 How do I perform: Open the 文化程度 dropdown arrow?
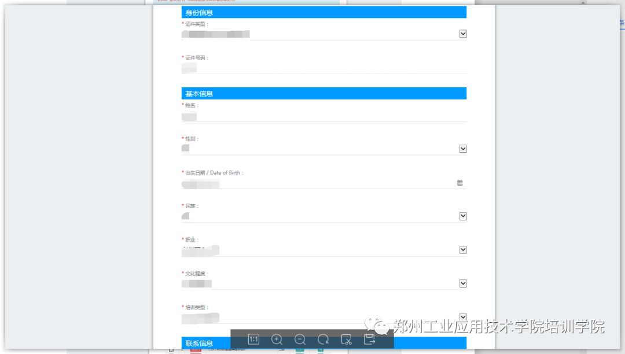tap(463, 283)
